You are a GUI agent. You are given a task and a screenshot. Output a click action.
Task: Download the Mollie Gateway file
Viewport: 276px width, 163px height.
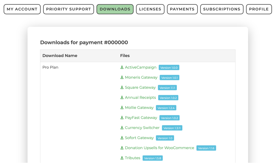(x=139, y=108)
